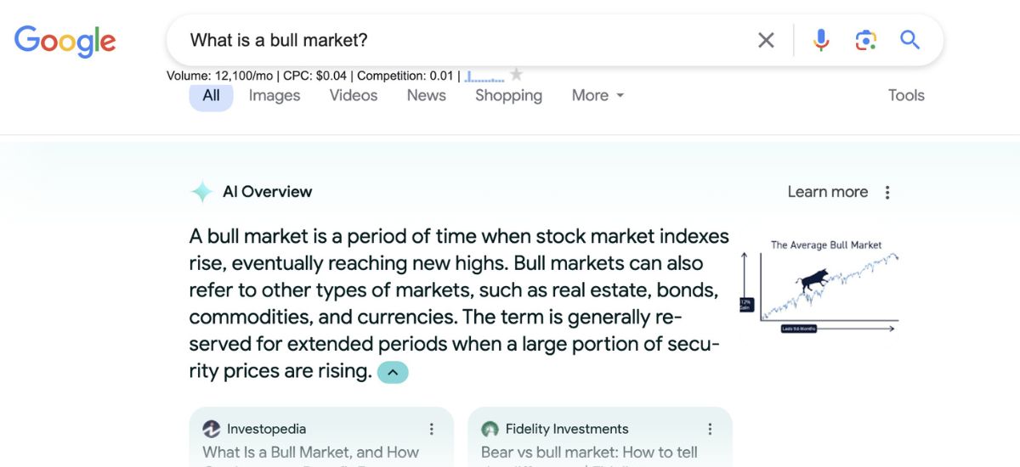Click the AI Overview sparkle icon
The width and height of the screenshot is (1020, 467).
click(201, 192)
